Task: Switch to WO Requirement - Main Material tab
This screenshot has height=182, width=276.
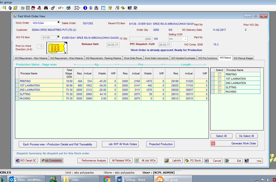Action: pos(31,58)
